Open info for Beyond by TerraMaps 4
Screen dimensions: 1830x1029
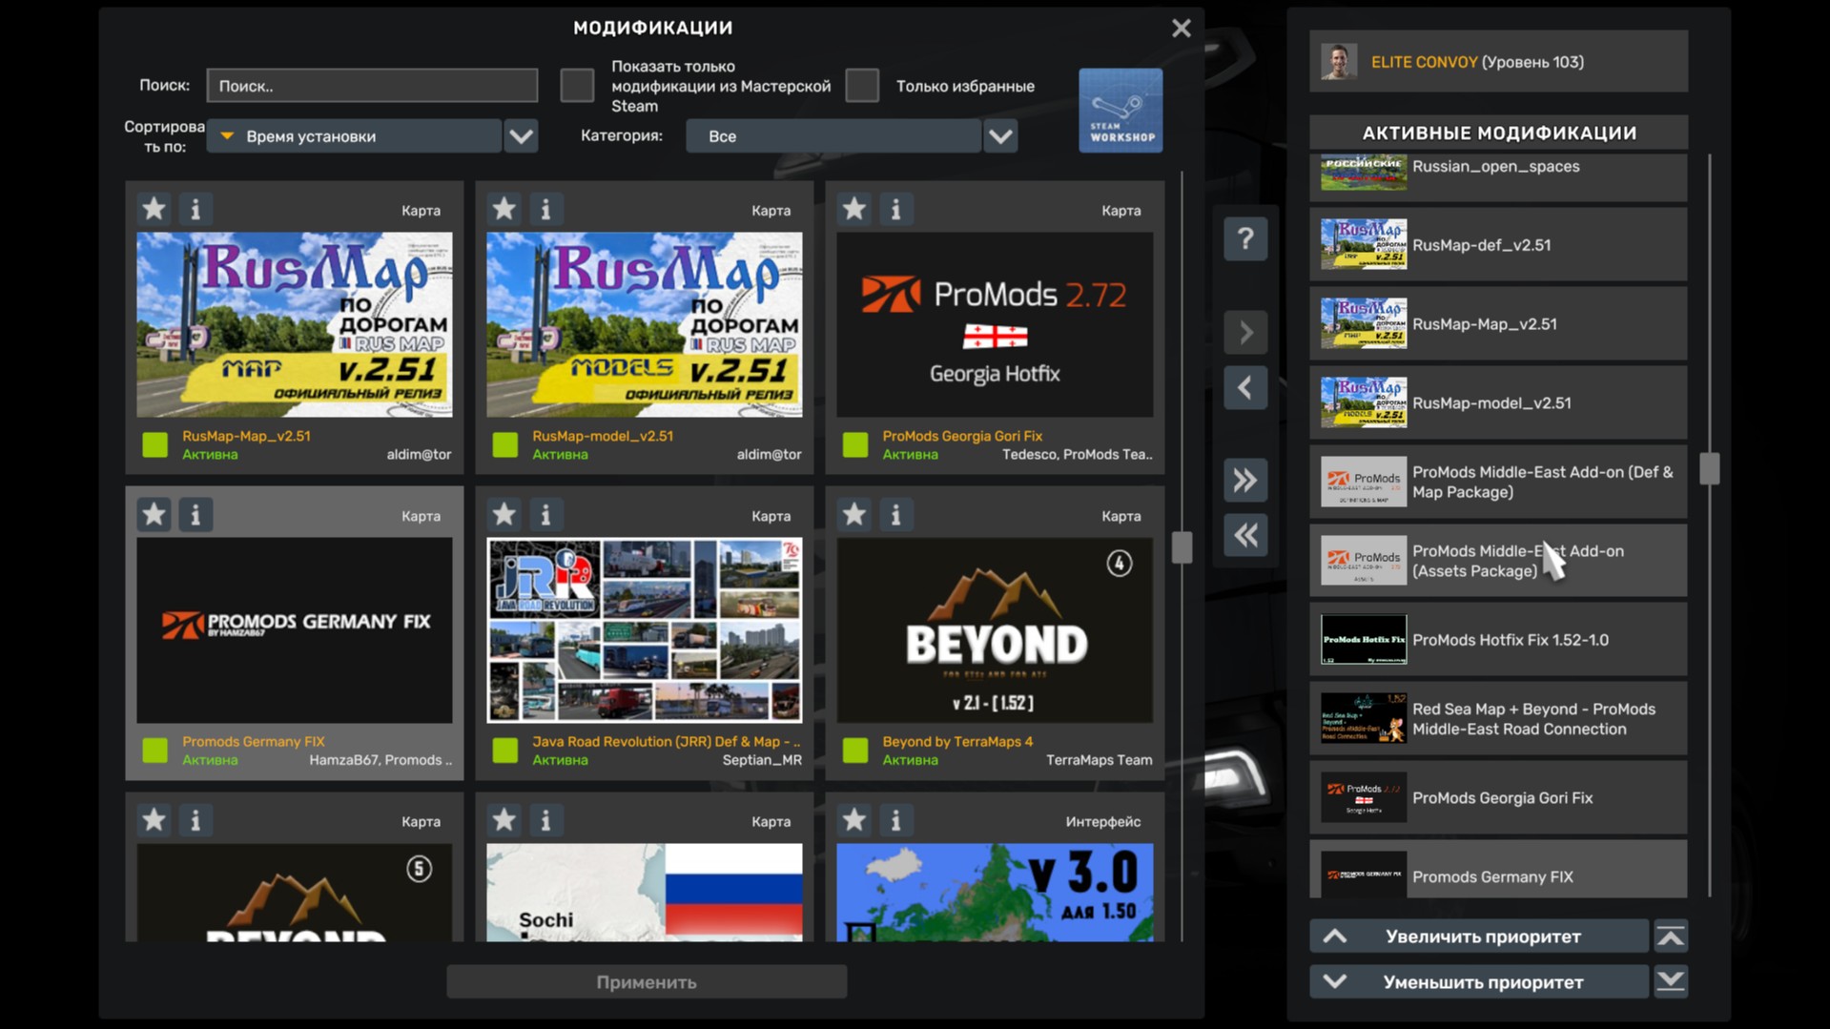(895, 515)
